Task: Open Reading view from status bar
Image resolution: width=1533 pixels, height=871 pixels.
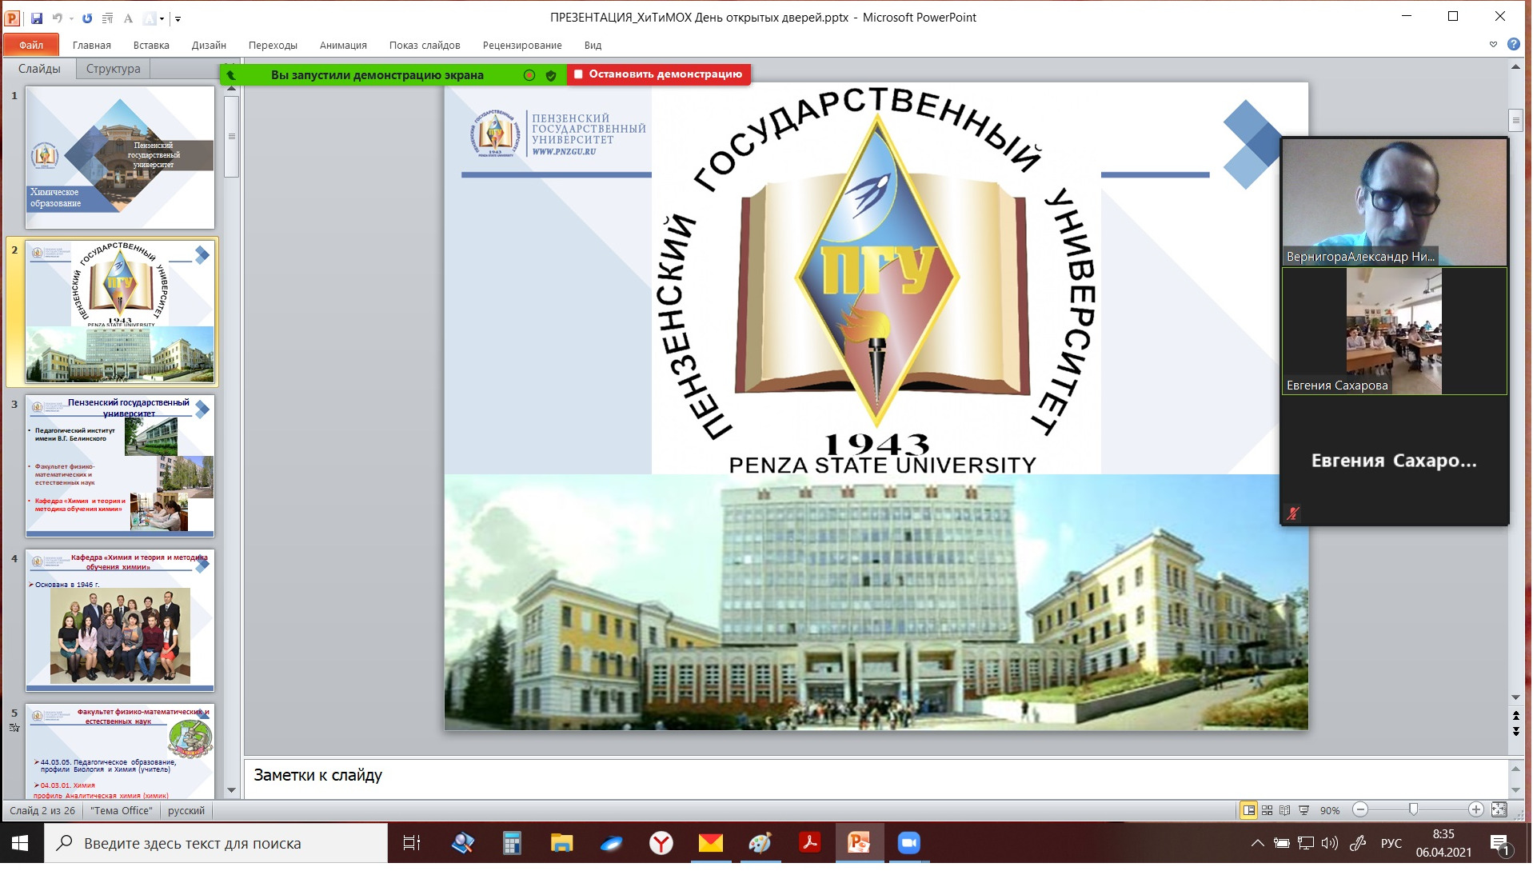Action: 1284,810
